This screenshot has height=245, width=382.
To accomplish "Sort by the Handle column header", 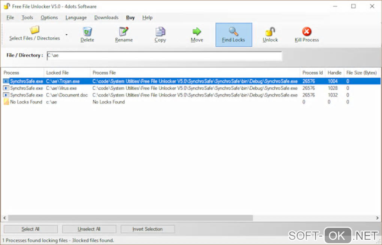I will click(x=334, y=73).
